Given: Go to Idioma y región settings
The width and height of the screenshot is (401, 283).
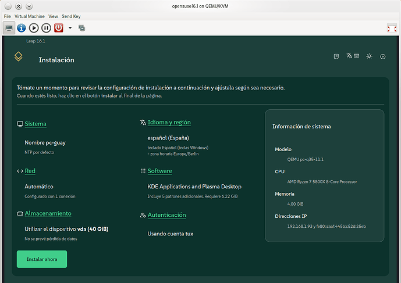Looking at the screenshot, I should pyautogui.click(x=169, y=123).
